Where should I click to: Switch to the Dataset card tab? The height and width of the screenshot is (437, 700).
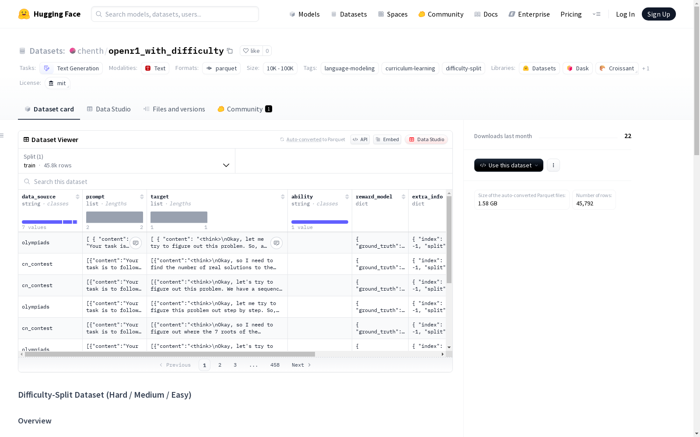pyautogui.click(x=49, y=109)
